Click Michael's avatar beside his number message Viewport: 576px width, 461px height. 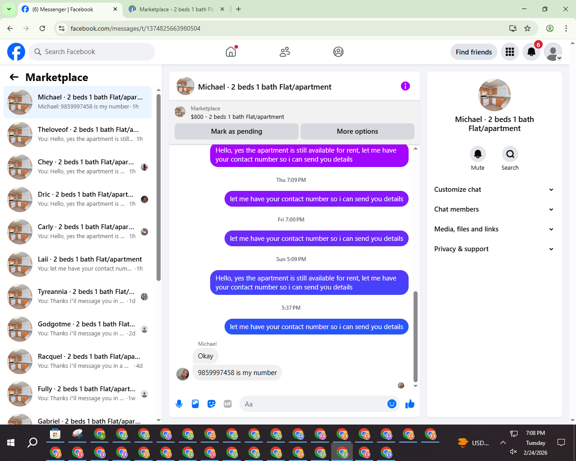click(183, 374)
